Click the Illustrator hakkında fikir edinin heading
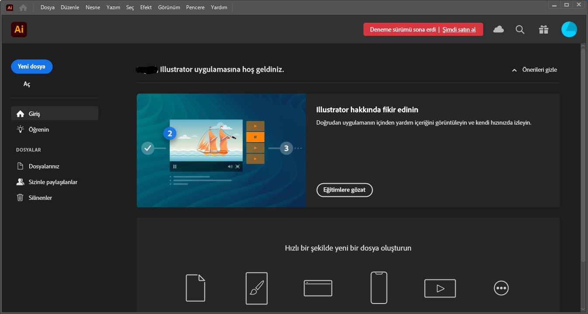 pos(367,110)
